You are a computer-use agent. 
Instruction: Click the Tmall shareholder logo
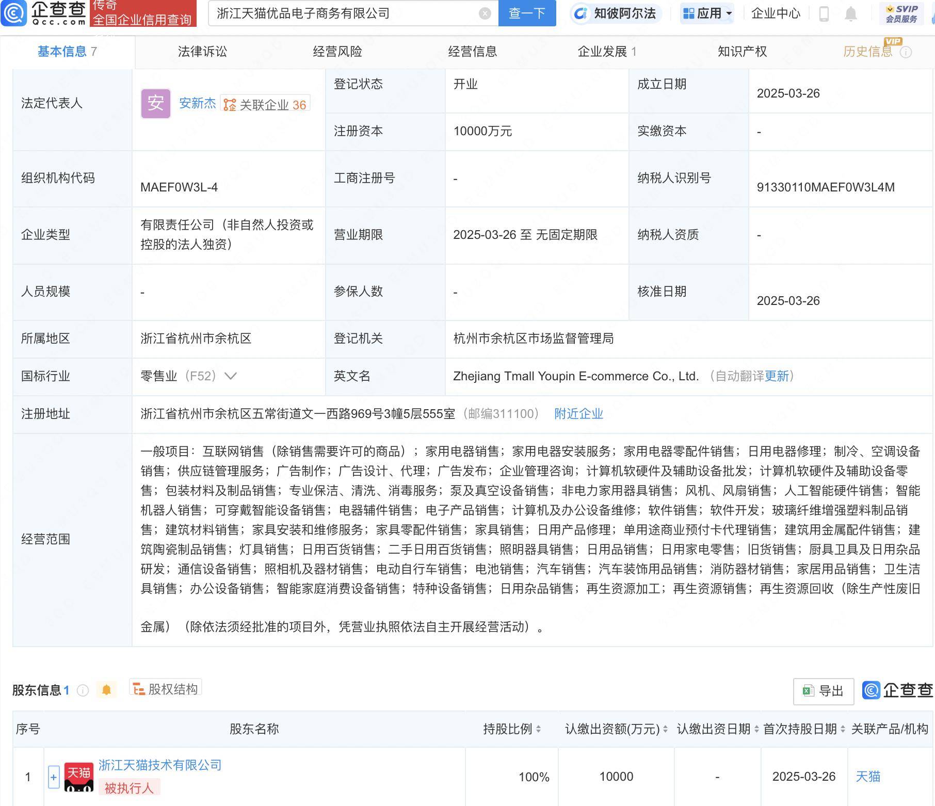[x=78, y=777]
